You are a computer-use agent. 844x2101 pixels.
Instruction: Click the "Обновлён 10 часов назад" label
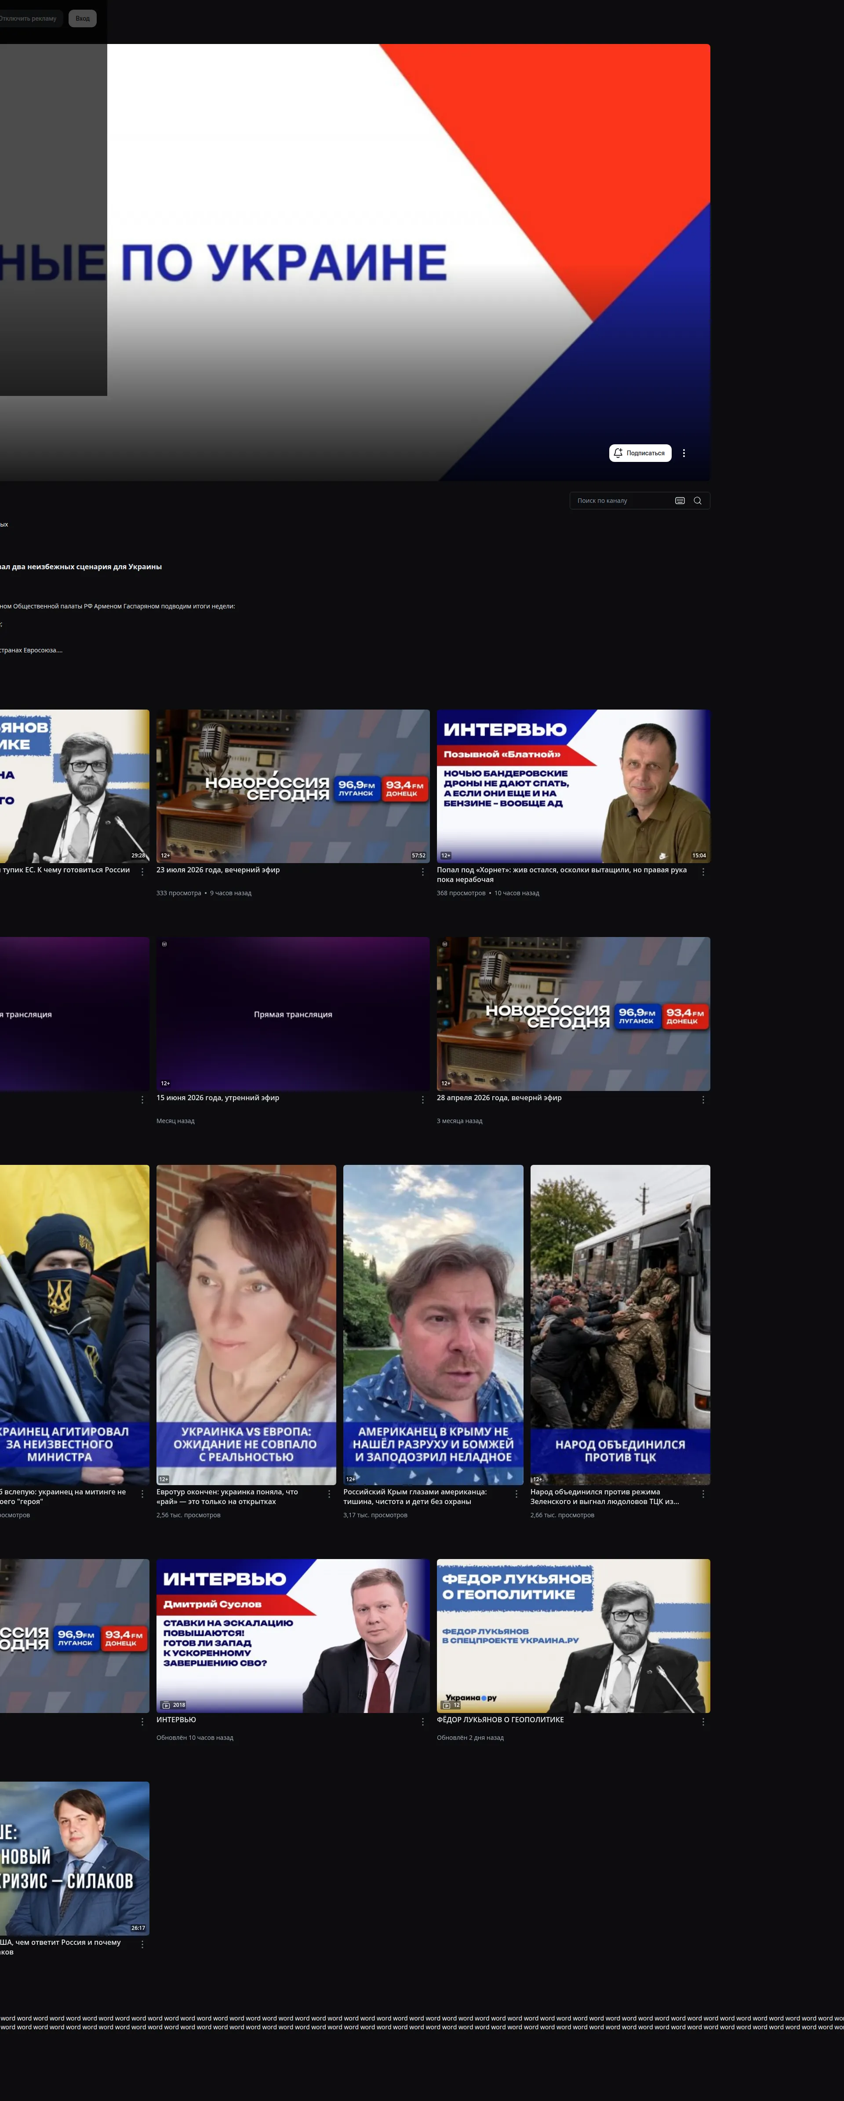195,1738
